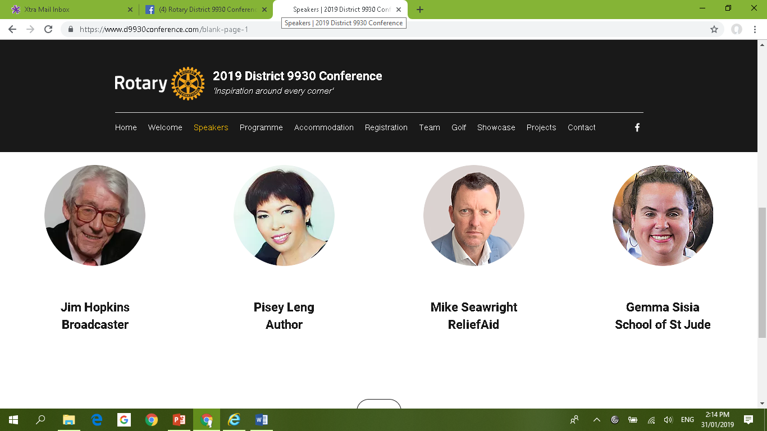
Task: Open the Programme menu item
Action: (x=261, y=127)
